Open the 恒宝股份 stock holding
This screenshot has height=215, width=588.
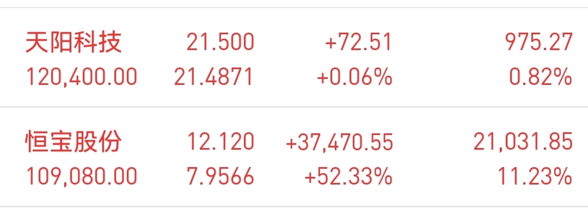[73, 142]
